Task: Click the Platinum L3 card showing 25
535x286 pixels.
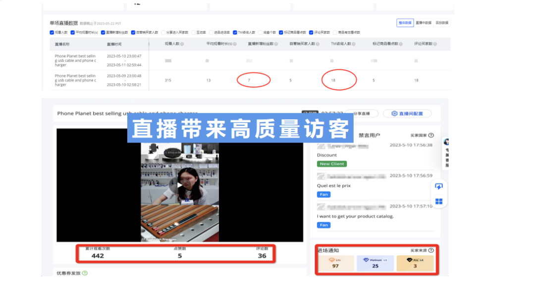Action: click(x=375, y=263)
